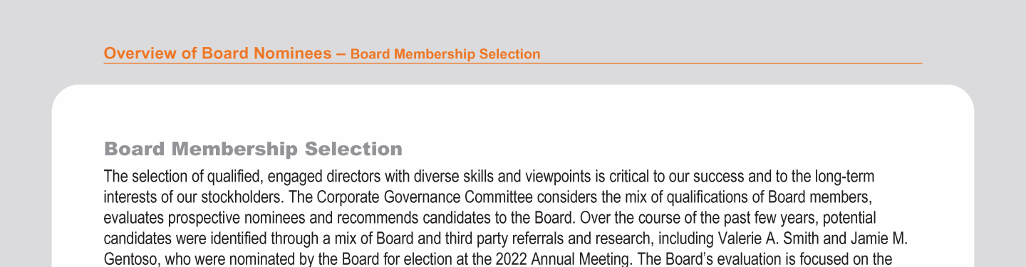Click the name "Jamie M." in paragraph

click(882, 237)
